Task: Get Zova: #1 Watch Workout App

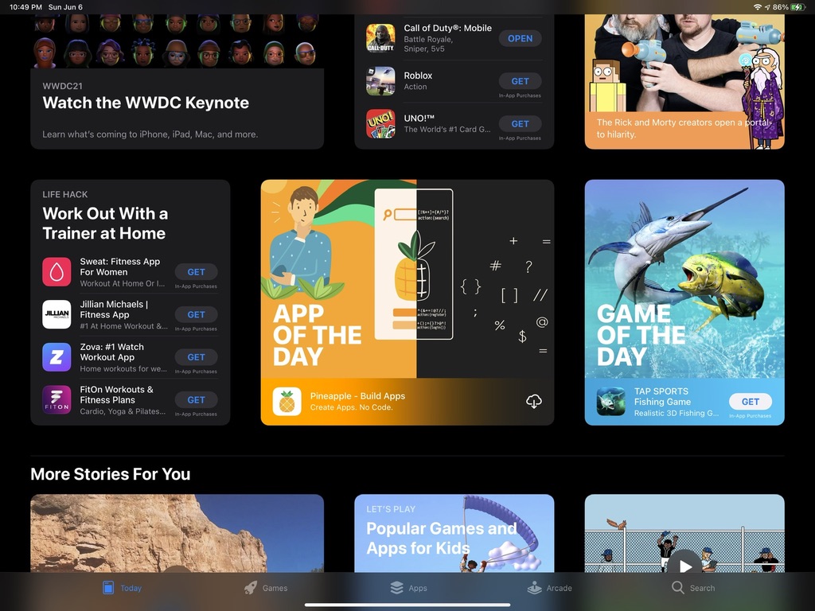Action: click(196, 357)
